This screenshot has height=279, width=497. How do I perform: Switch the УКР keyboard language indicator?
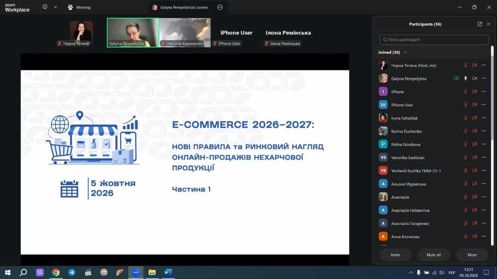pos(452,273)
